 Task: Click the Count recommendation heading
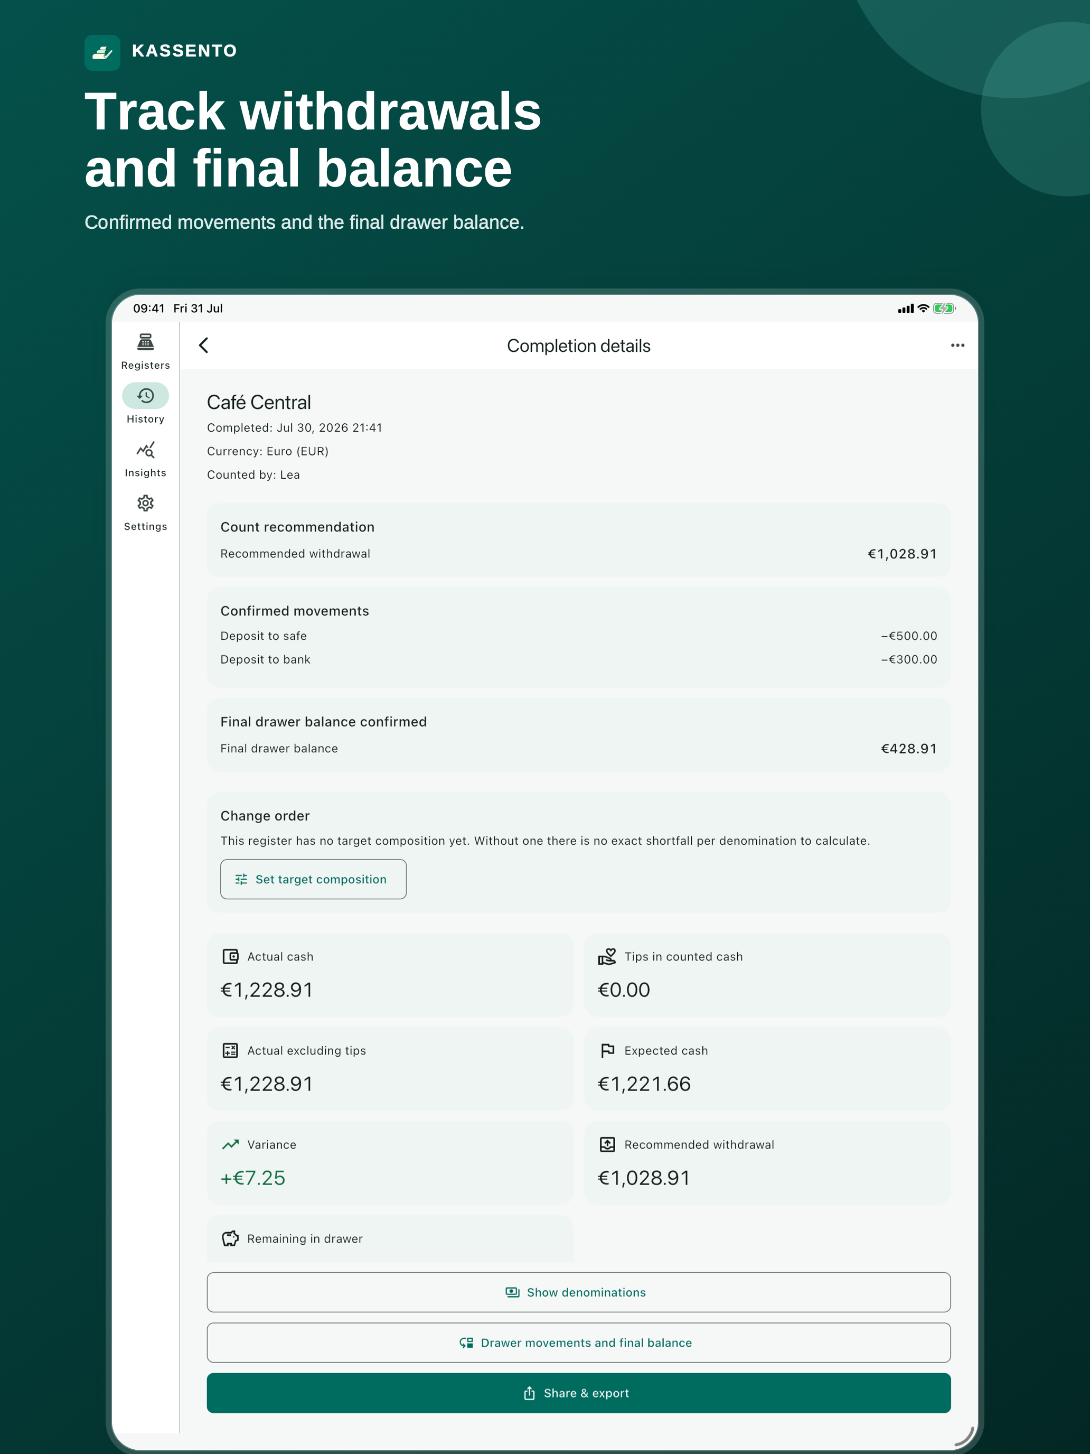298,527
